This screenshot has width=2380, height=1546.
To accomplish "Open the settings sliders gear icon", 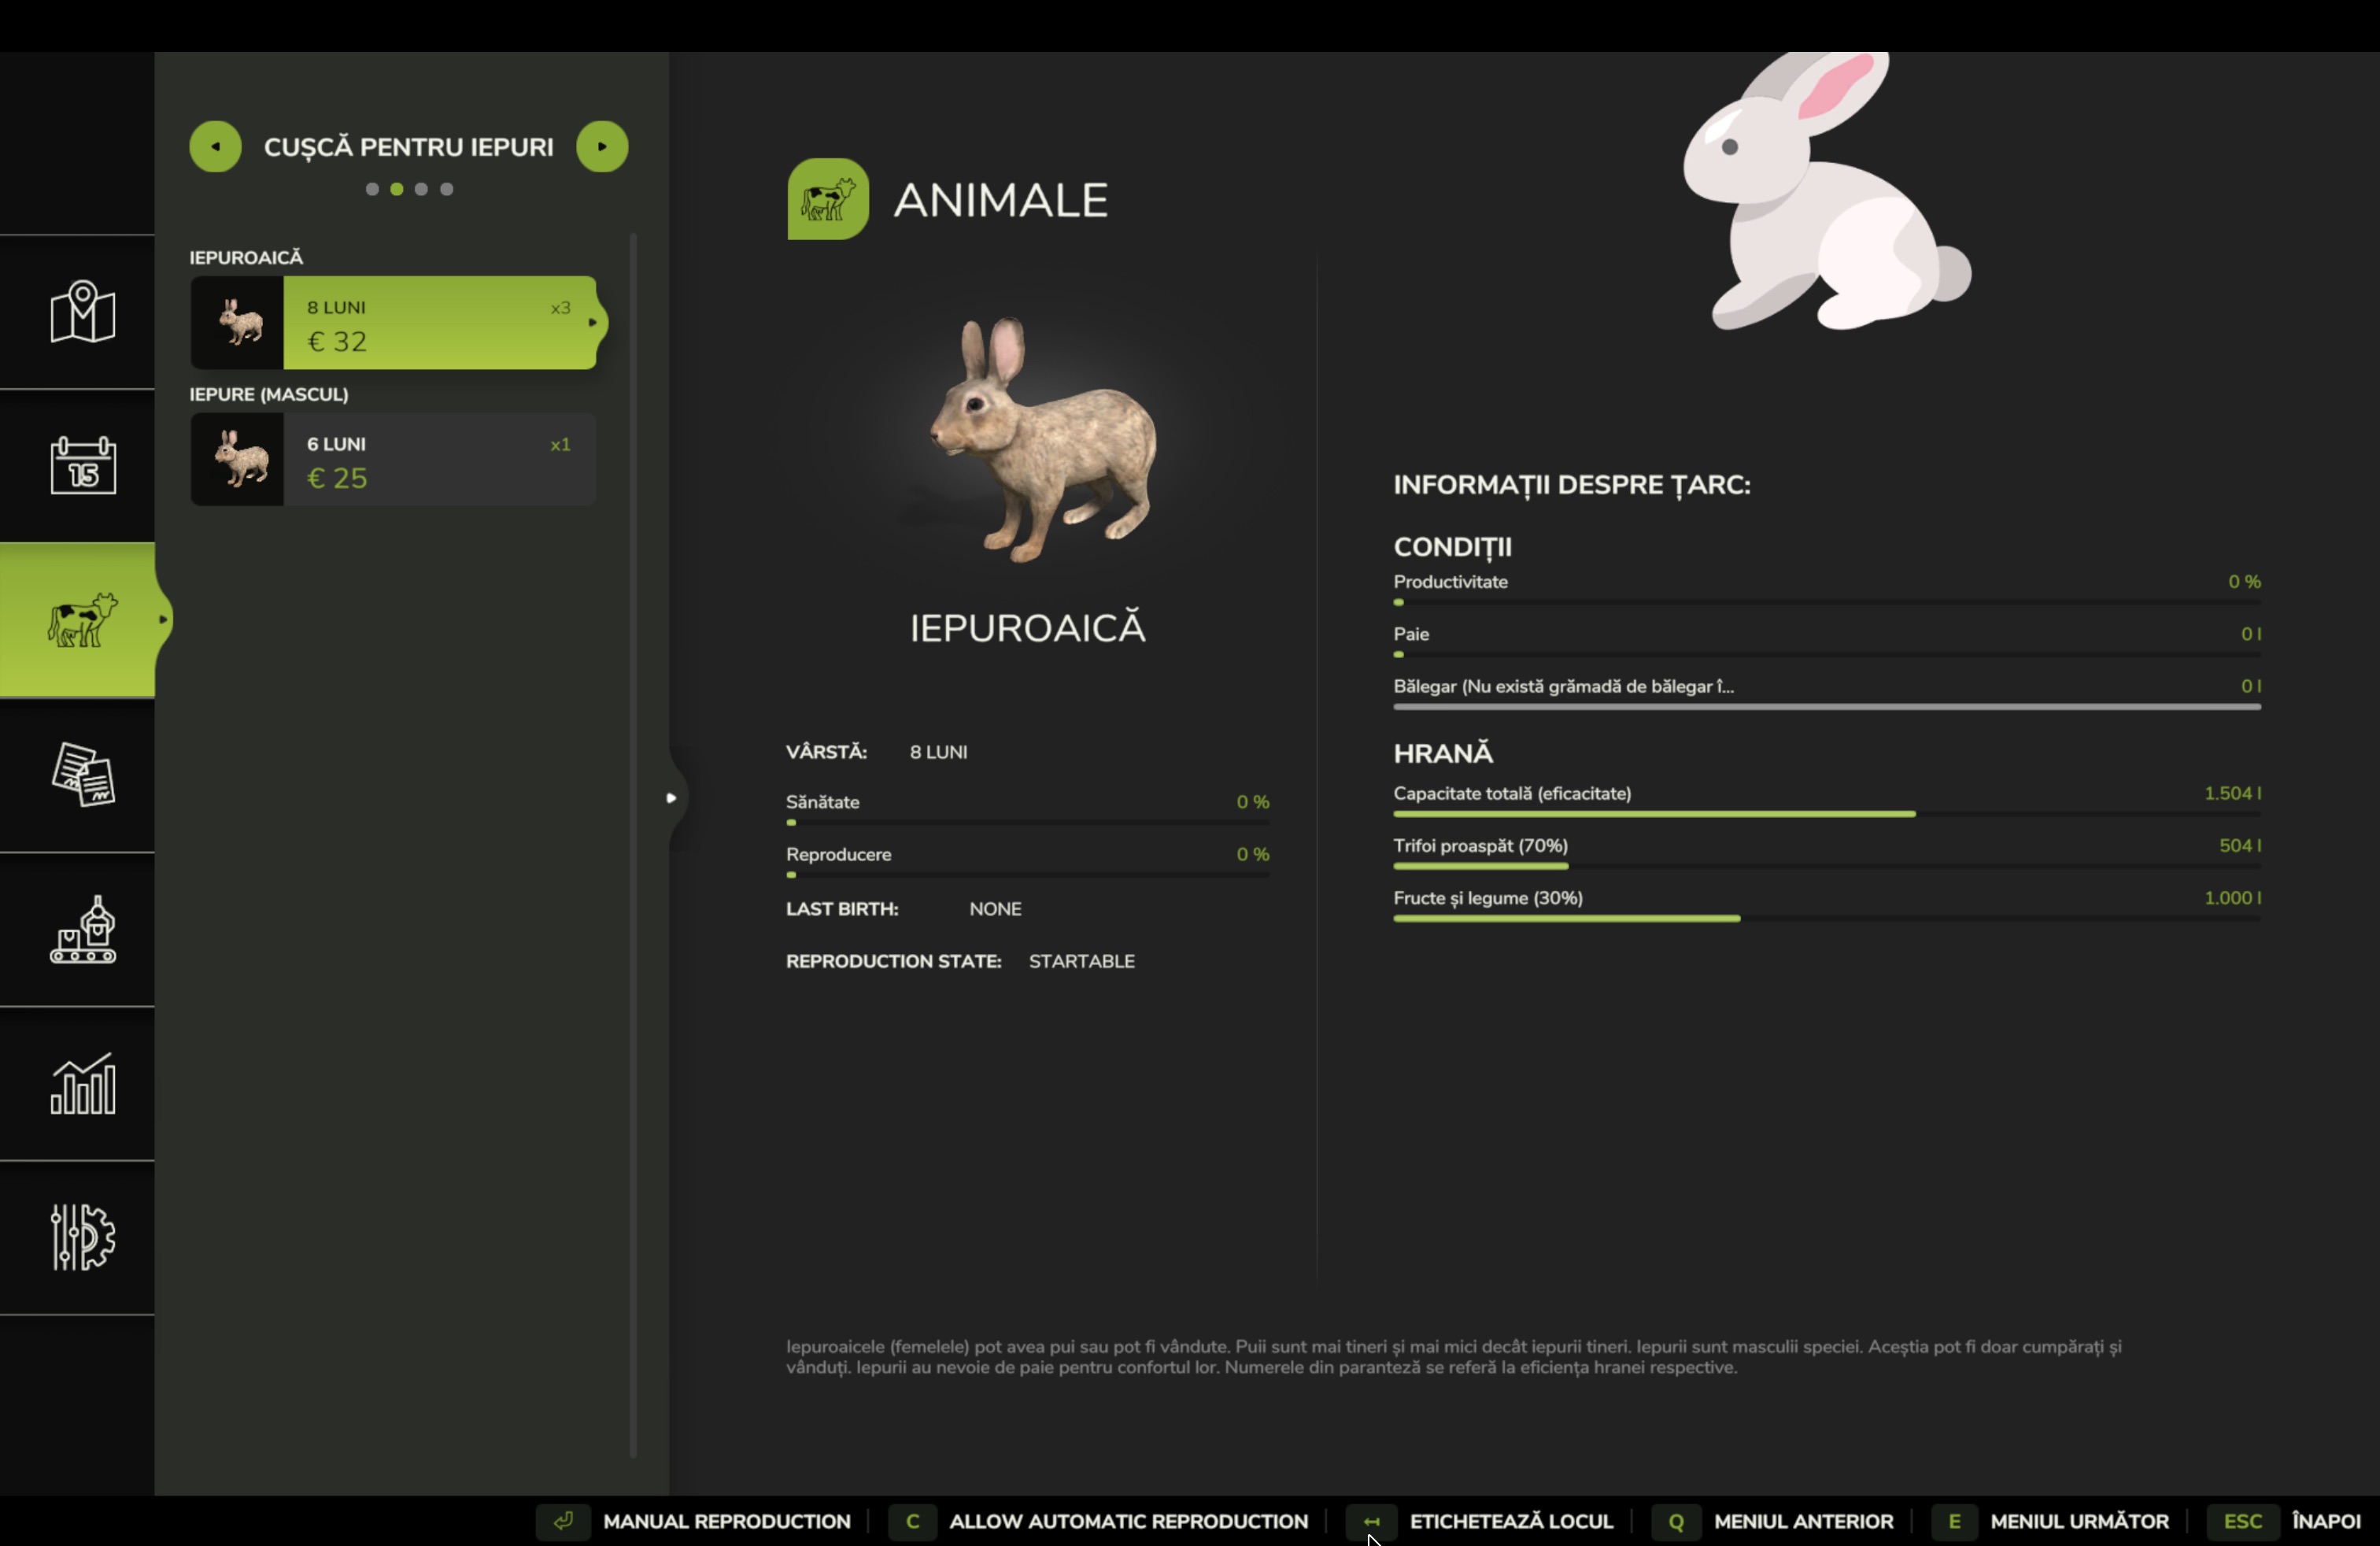I will [82, 1237].
